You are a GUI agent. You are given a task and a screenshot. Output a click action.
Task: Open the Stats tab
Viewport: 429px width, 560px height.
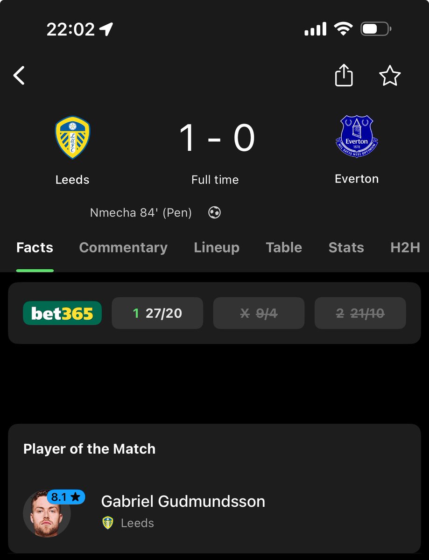(x=346, y=247)
